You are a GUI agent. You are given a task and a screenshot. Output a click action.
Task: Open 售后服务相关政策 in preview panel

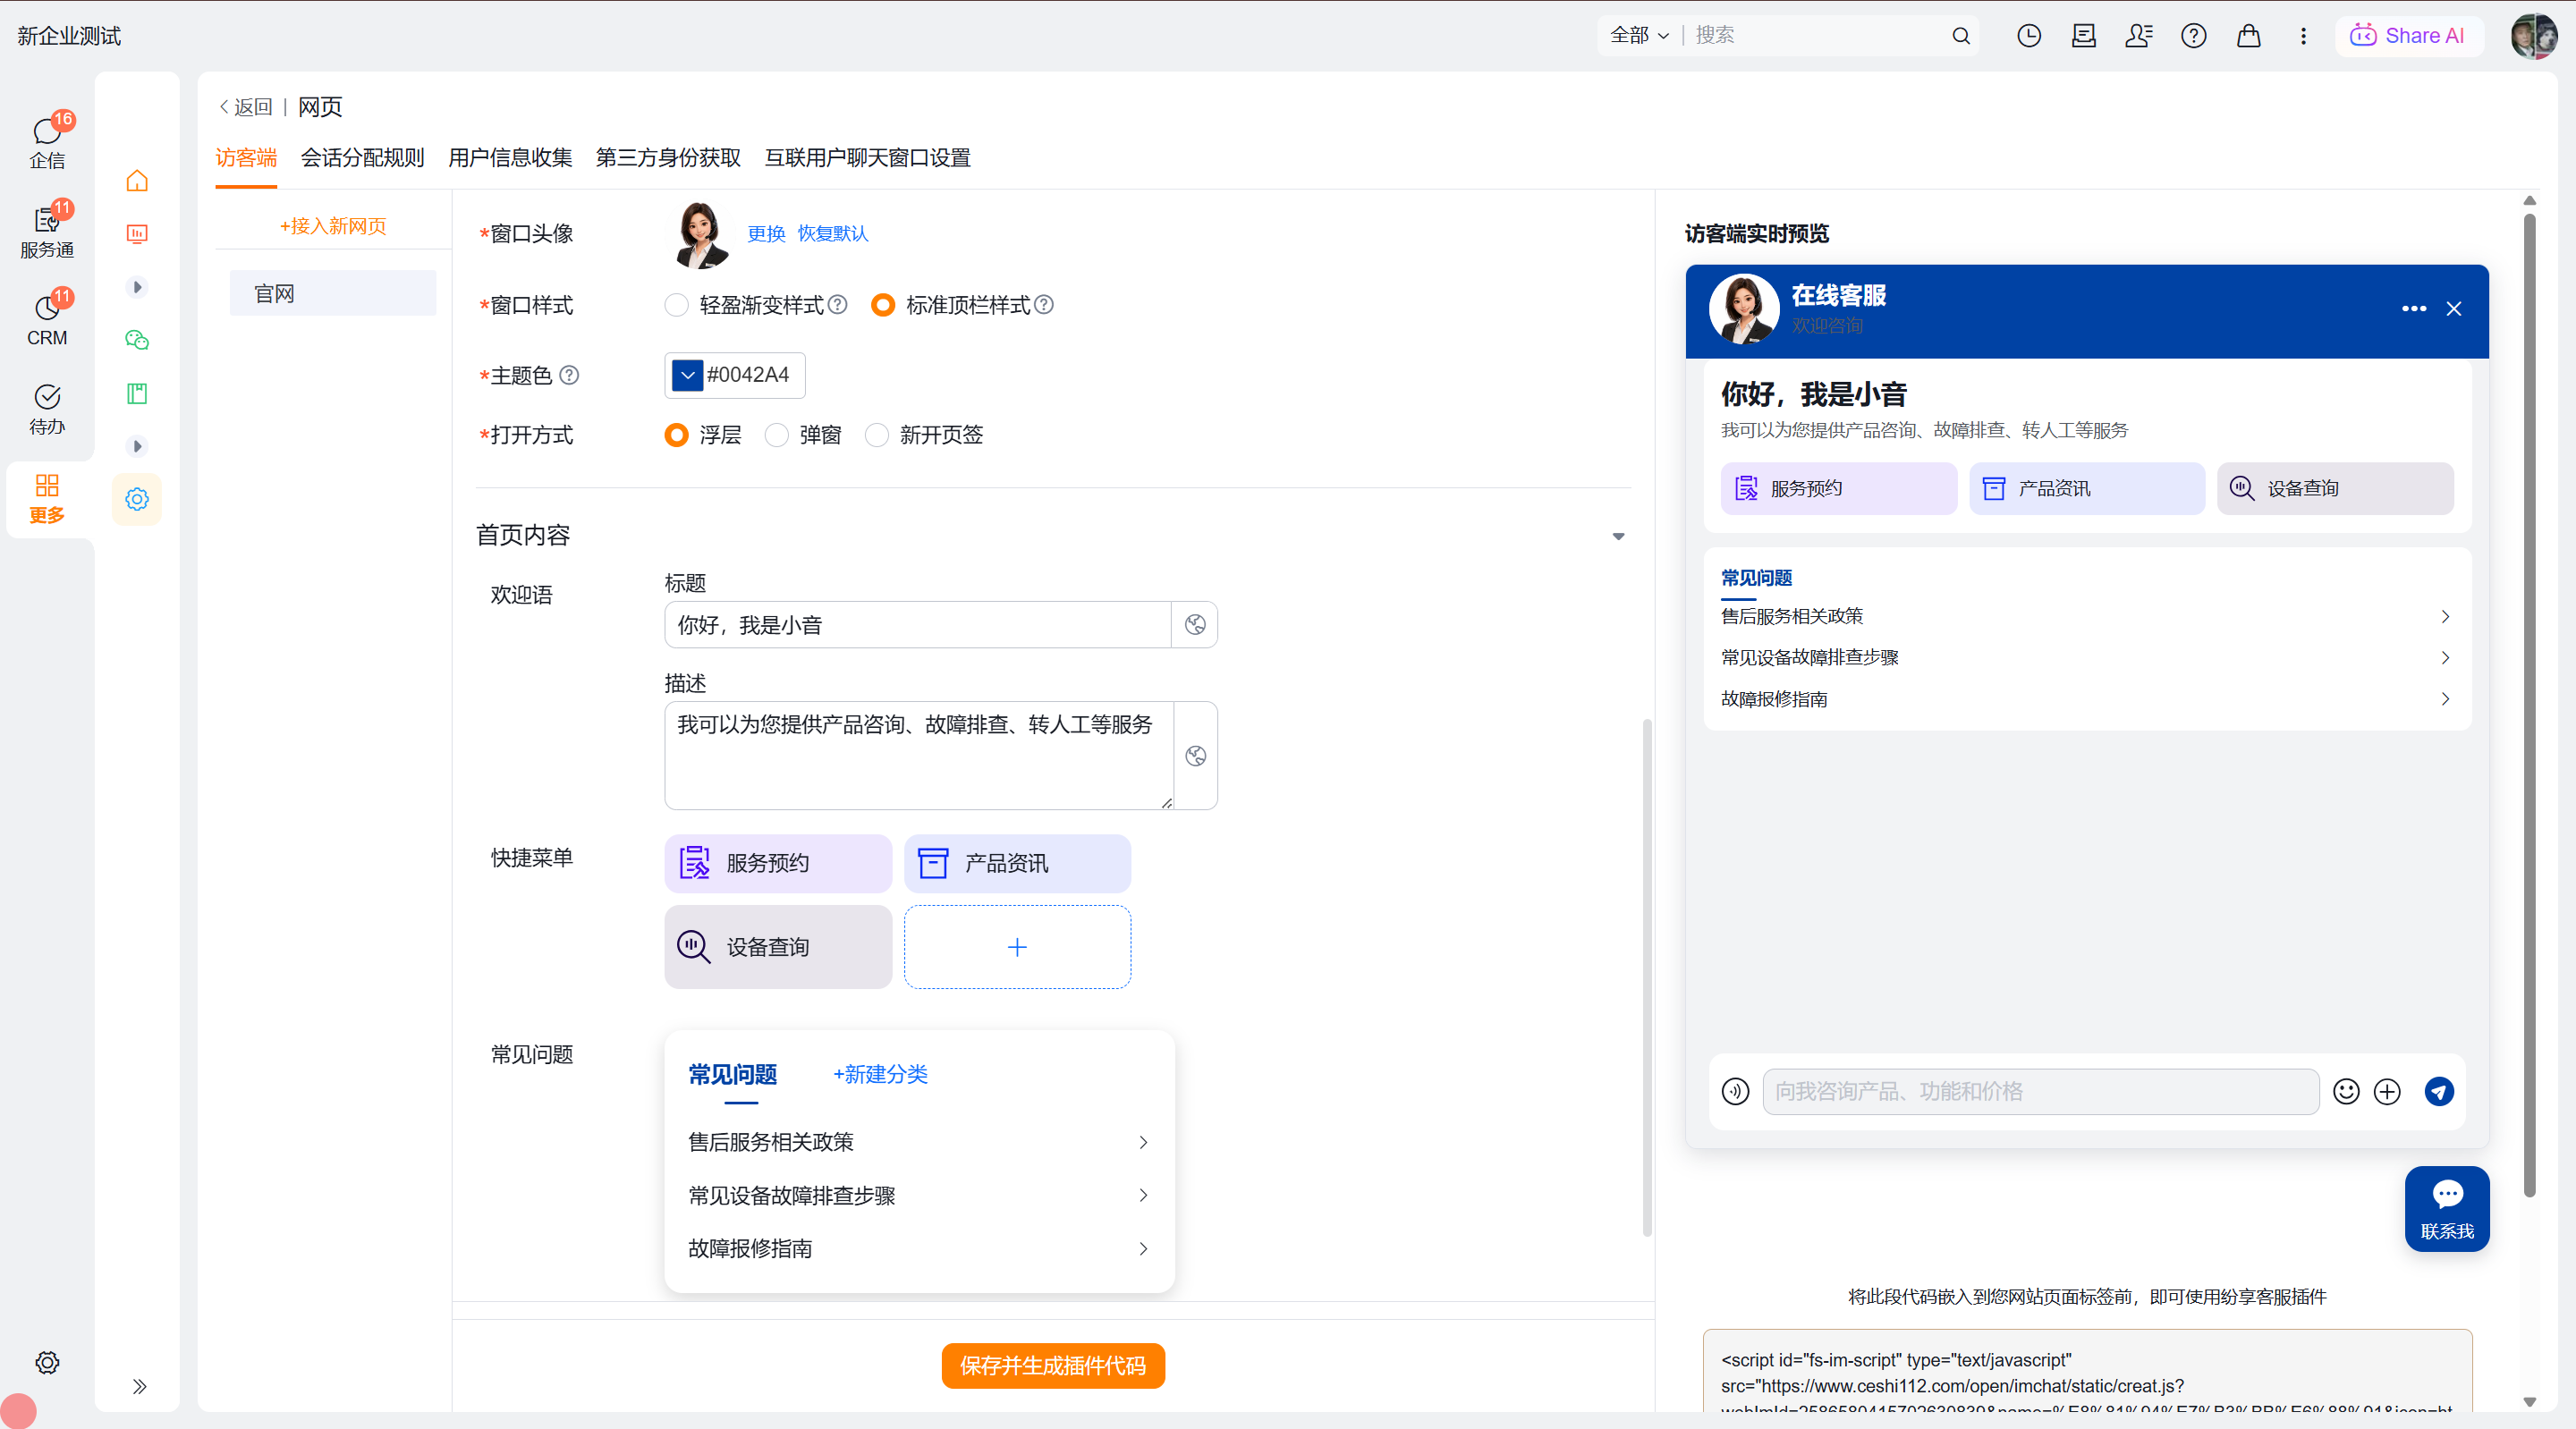pyautogui.click(x=2086, y=616)
